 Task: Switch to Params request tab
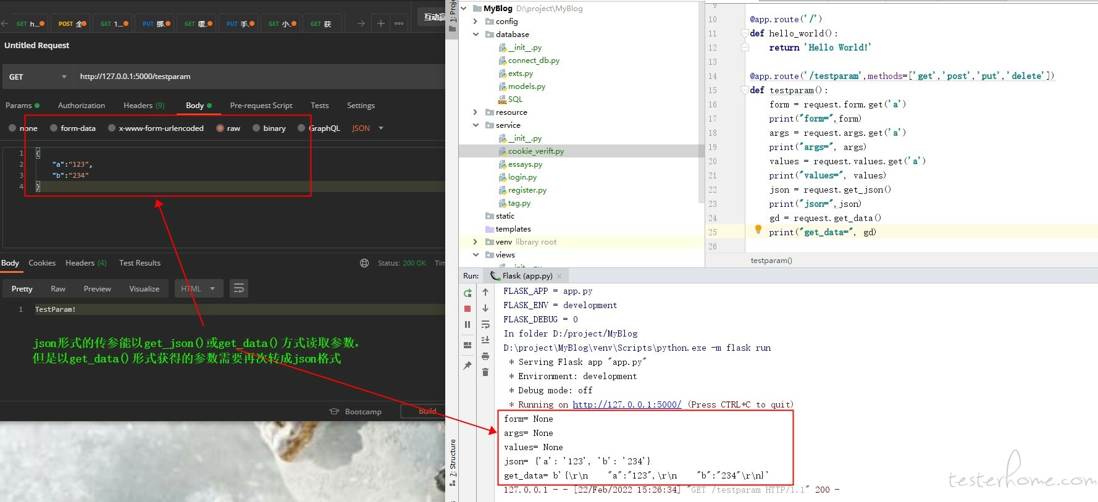tap(22, 106)
